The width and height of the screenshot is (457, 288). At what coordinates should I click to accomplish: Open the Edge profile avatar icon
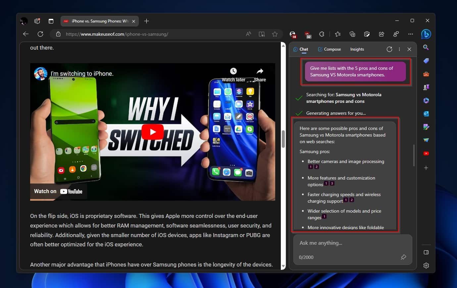(24, 21)
